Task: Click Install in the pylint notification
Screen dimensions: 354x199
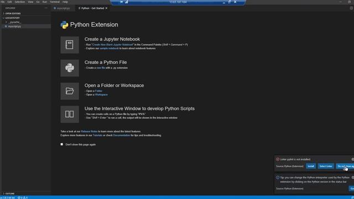Action: click(311, 166)
